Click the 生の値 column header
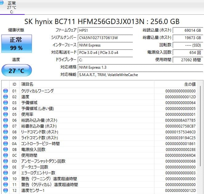The width and height of the screenshot is (204, 194). tap(176, 84)
